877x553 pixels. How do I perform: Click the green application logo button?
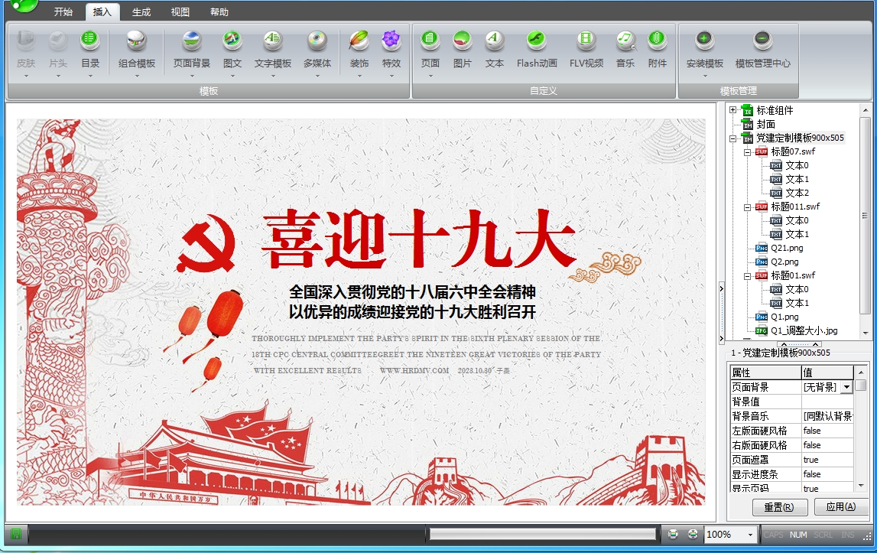[x=24, y=5]
